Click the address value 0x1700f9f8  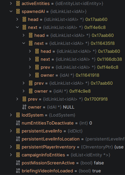point(96,99)
